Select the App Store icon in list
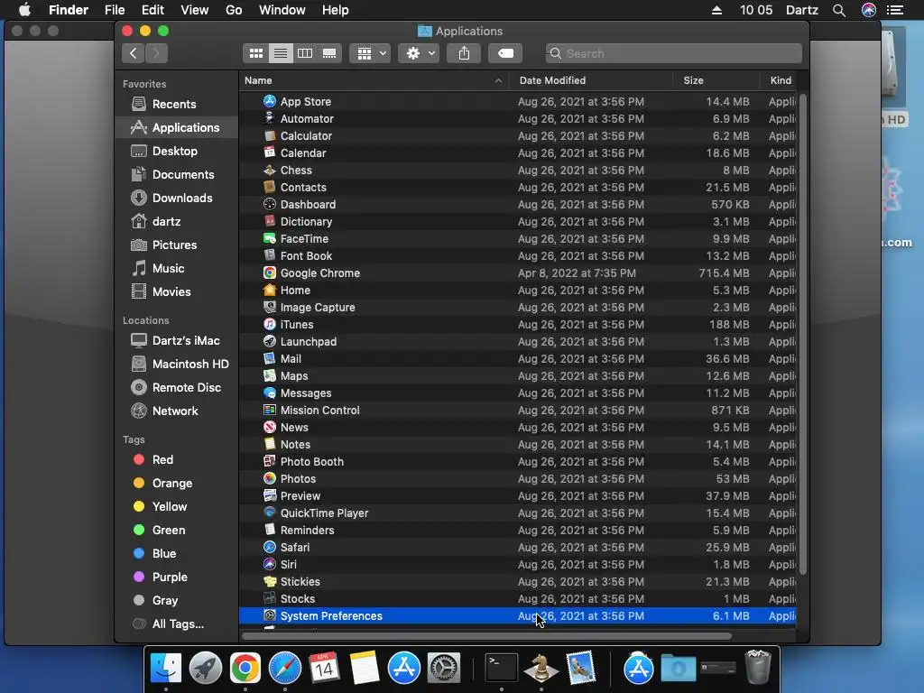Viewport: 924px width, 693px height. (x=269, y=101)
